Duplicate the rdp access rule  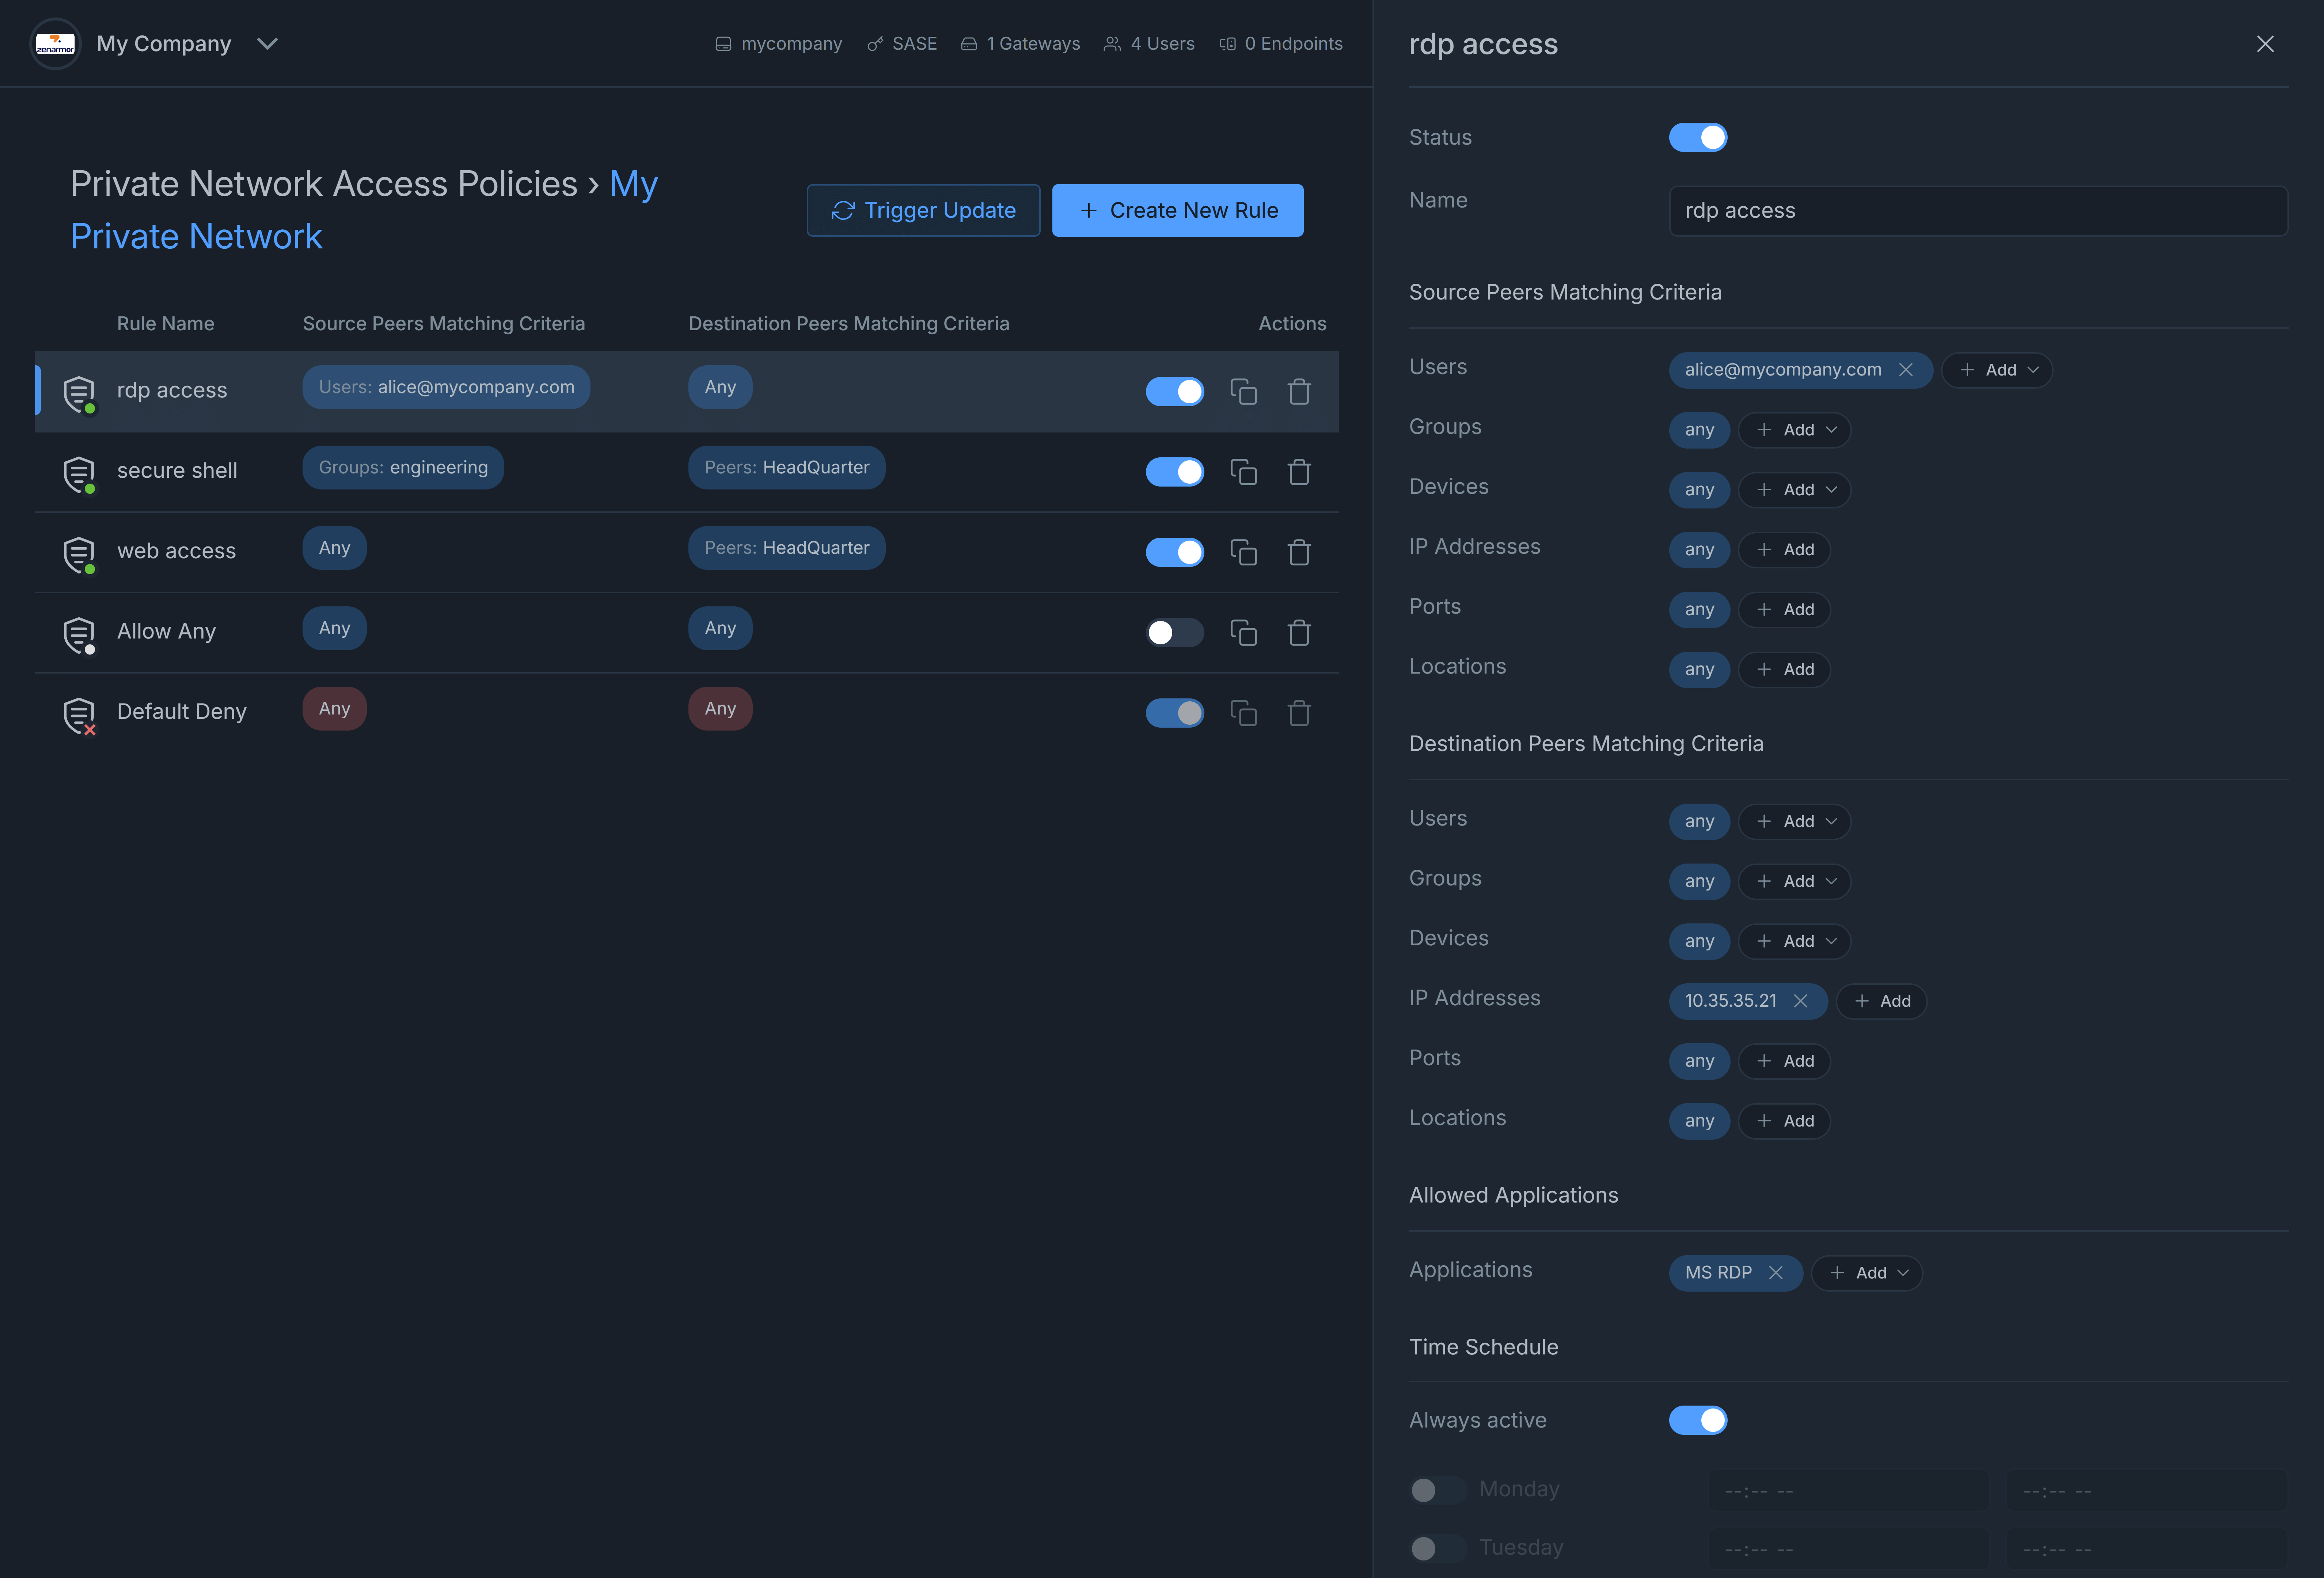point(1243,392)
